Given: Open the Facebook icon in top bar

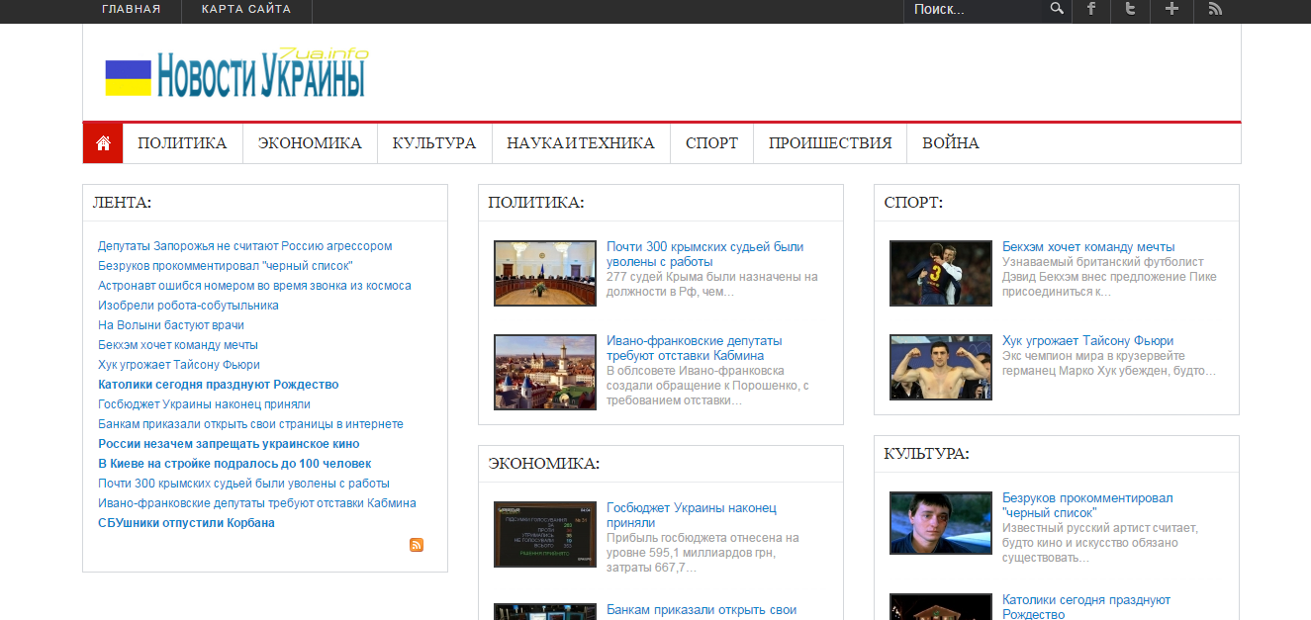Looking at the screenshot, I should pyautogui.click(x=1091, y=9).
